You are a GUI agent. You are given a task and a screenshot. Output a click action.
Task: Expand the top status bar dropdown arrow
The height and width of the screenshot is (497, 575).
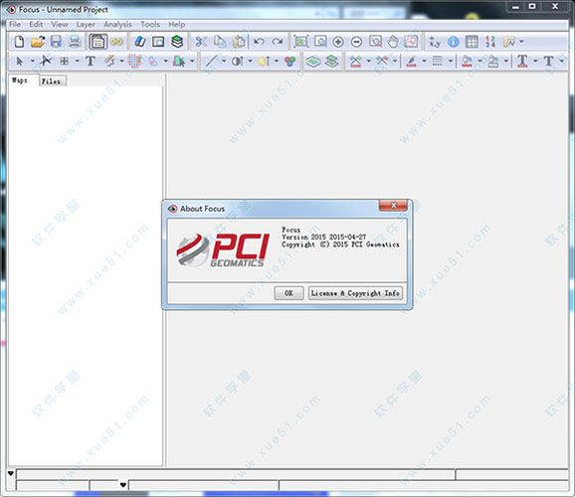[11, 474]
